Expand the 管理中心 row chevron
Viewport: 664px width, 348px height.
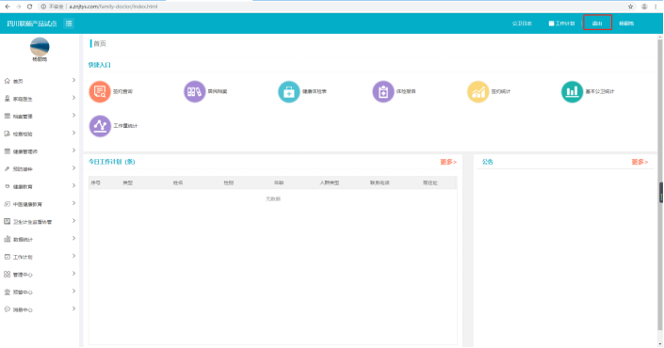coord(73,273)
